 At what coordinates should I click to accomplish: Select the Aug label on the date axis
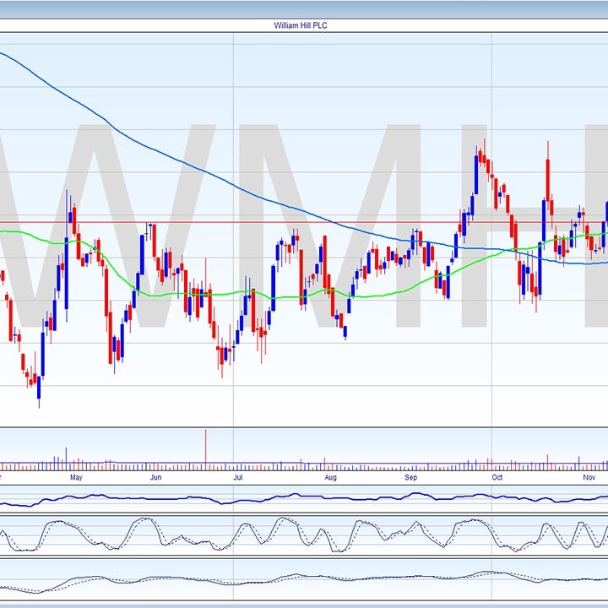coord(330,477)
